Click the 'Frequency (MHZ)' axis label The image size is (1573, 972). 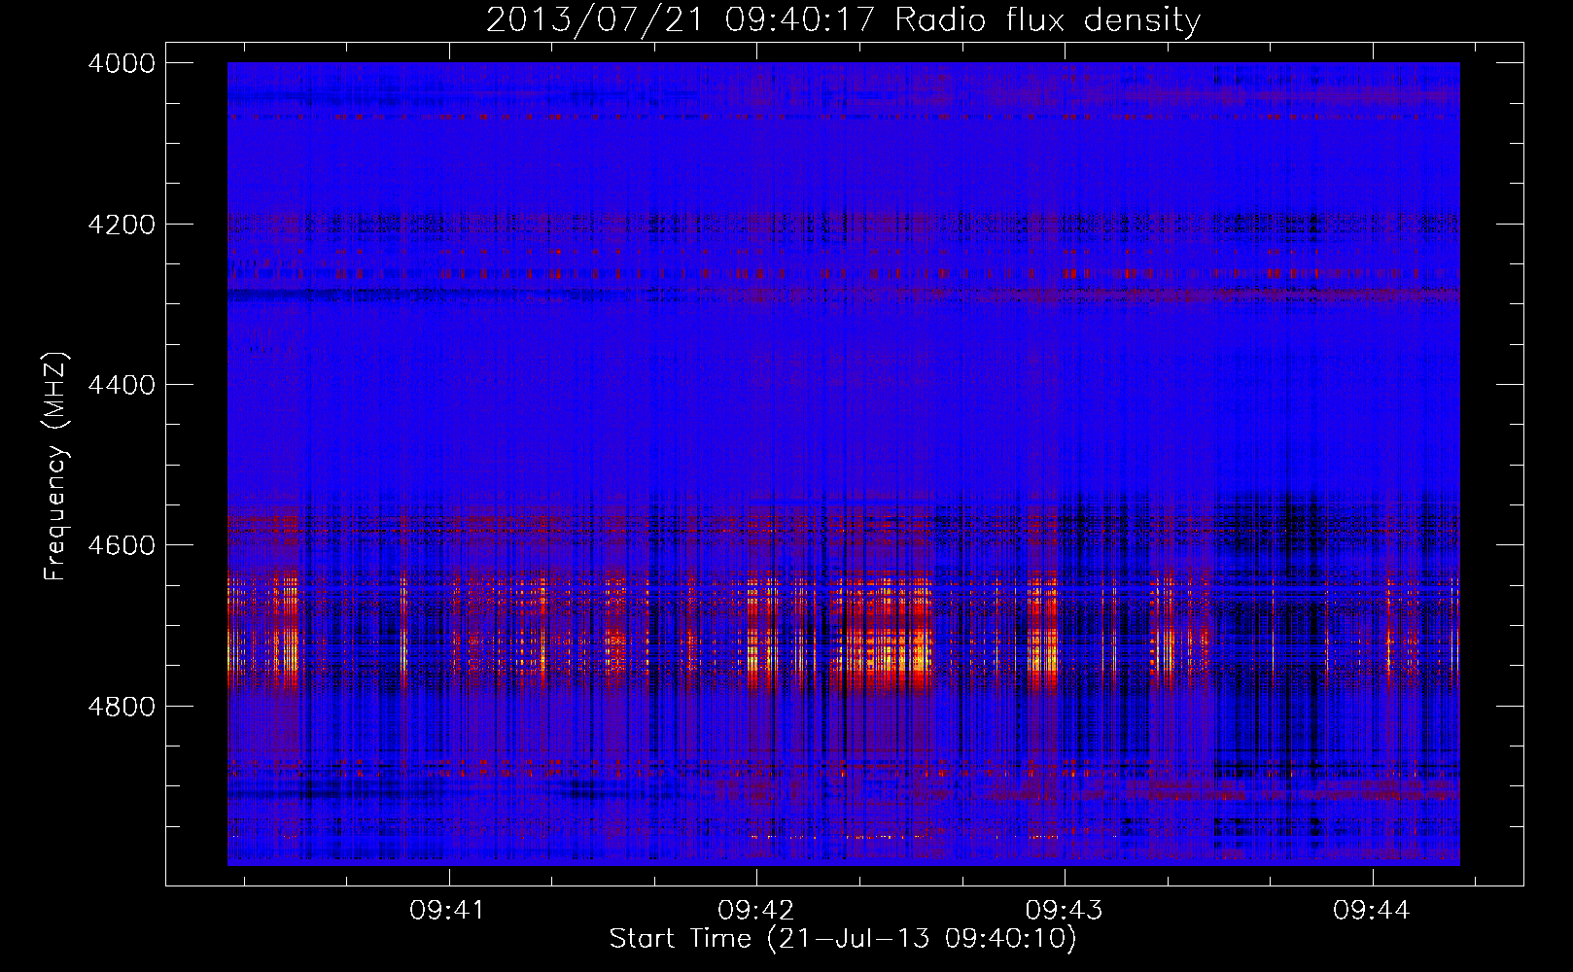pyautogui.click(x=56, y=467)
